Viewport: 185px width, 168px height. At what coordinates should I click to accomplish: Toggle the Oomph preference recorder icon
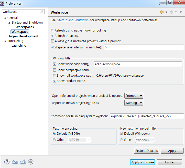[31, 162]
